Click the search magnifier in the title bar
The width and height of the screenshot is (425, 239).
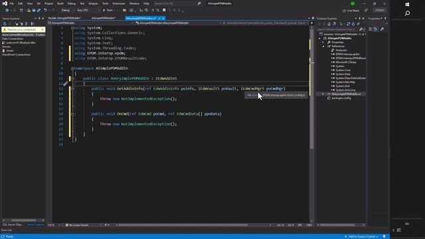(x=199, y=3)
